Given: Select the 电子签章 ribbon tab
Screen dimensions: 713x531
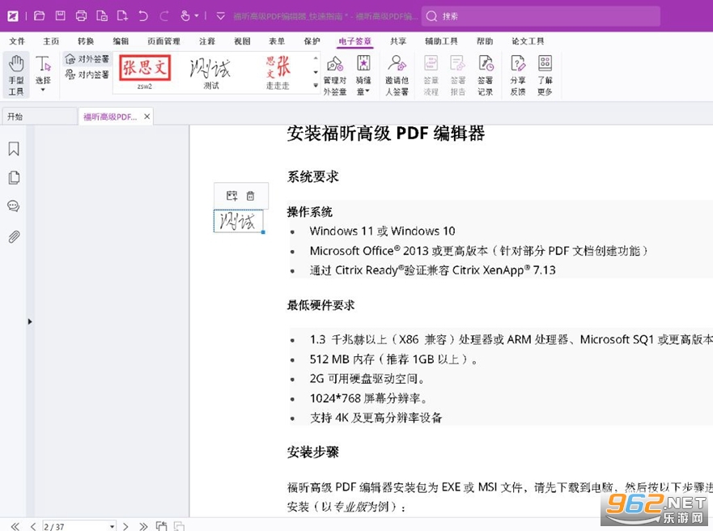Looking at the screenshot, I should [x=355, y=41].
